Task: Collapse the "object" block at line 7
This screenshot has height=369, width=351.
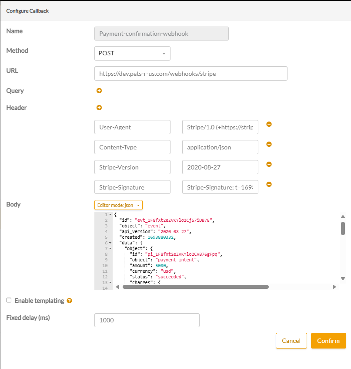Action: coord(110,248)
